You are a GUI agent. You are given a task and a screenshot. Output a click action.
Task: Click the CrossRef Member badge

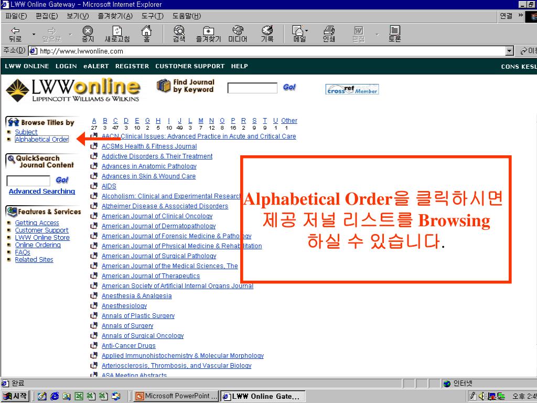click(x=352, y=89)
